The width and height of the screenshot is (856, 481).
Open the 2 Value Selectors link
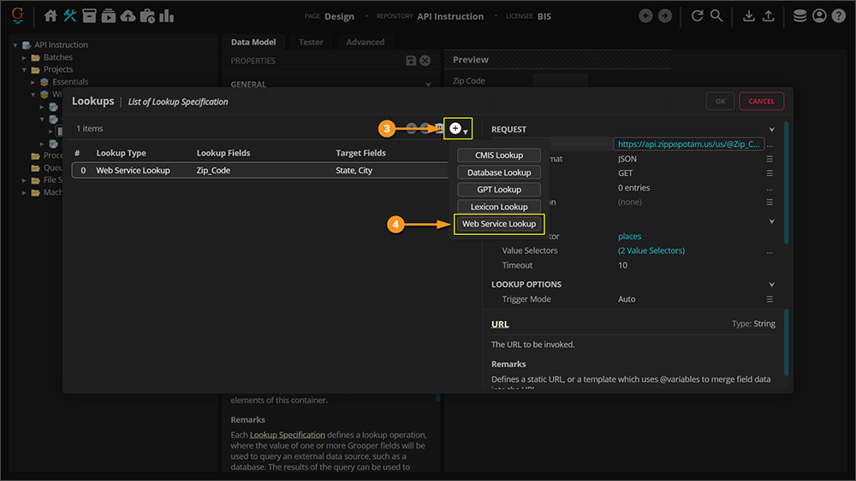click(x=651, y=251)
